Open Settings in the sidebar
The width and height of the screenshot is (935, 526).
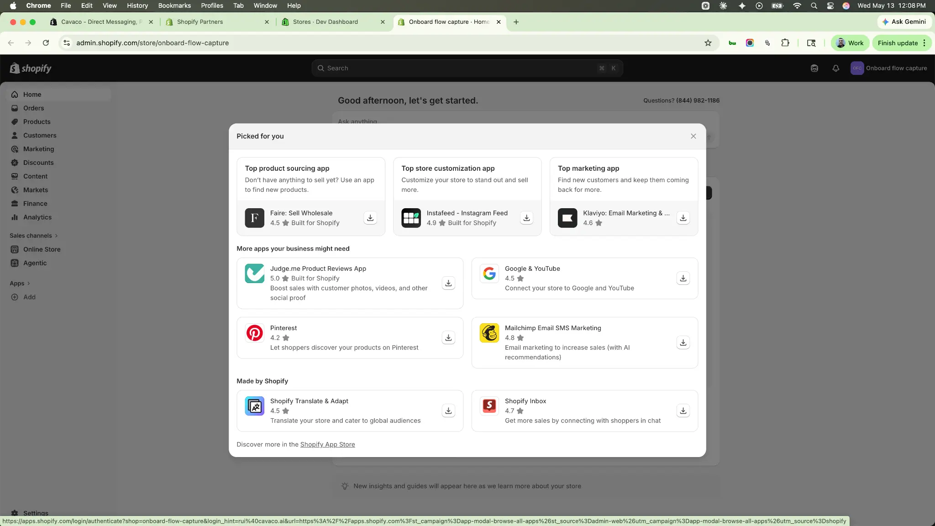59,513
